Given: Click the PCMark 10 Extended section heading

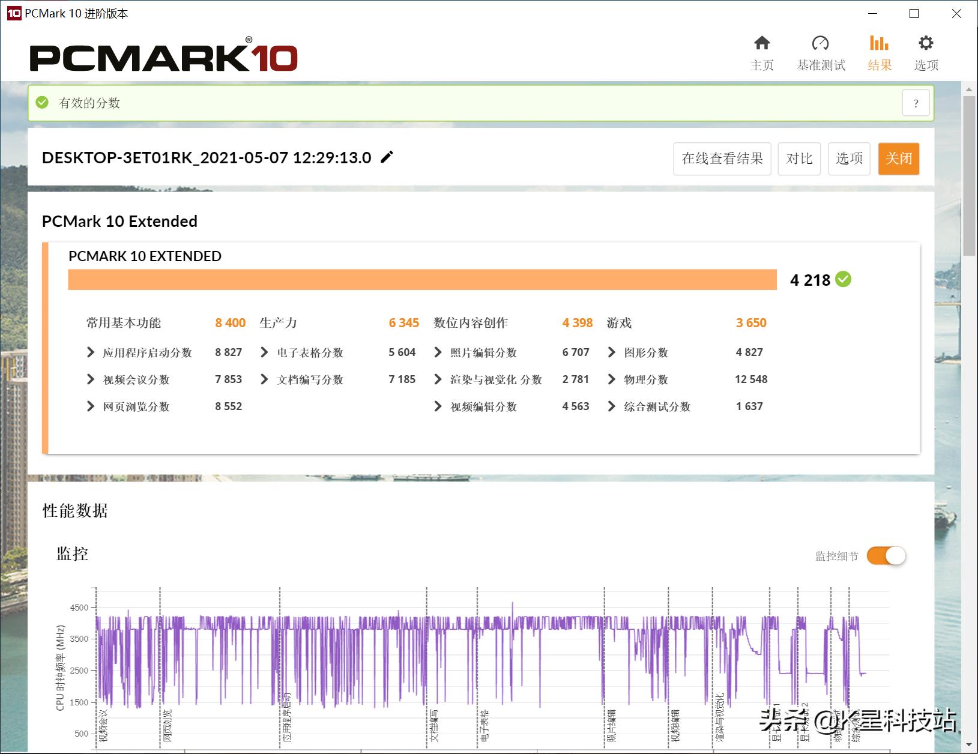Looking at the screenshot, I should pyautogui.click(x=119, y=222).
